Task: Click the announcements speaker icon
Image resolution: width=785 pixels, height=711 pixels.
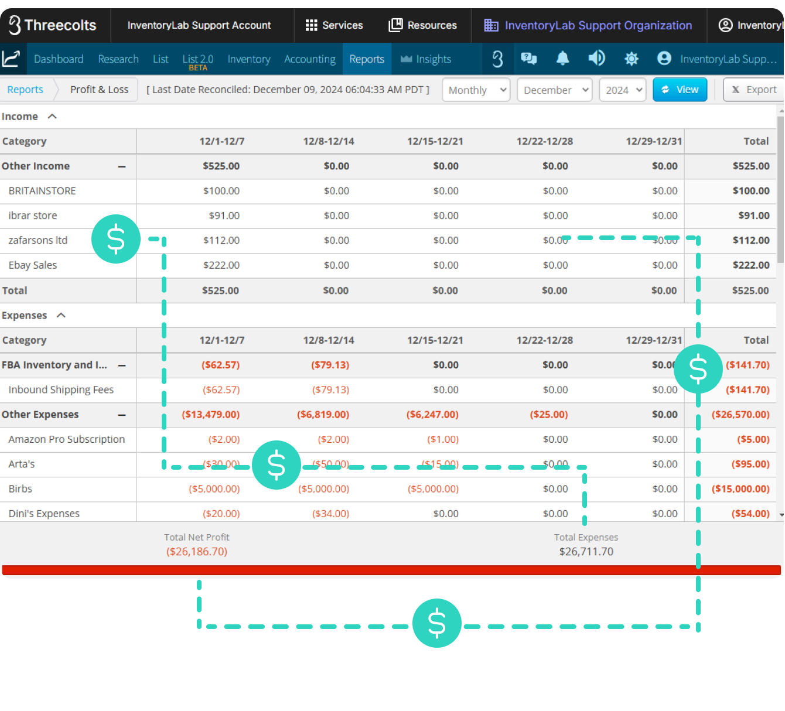Action: 597,58
